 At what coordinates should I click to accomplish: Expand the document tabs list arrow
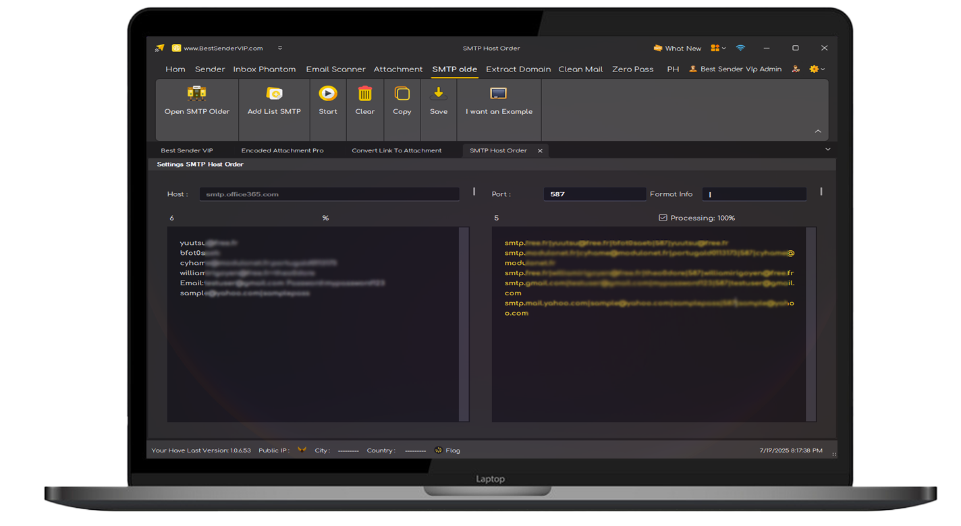[x=828, y=149]
